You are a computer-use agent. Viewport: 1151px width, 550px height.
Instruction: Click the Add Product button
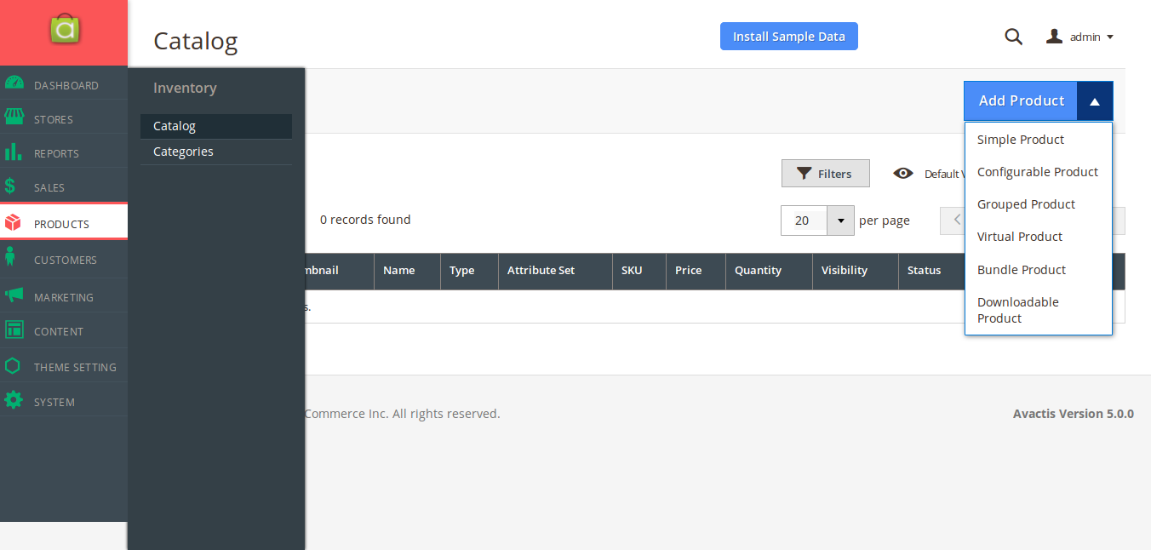1021,101
